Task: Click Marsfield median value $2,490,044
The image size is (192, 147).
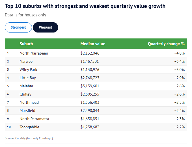Action: 90,111
